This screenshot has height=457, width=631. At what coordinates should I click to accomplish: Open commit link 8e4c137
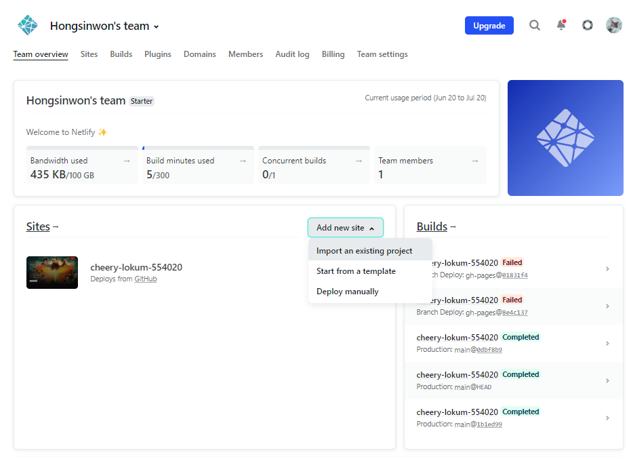(514, 313)
